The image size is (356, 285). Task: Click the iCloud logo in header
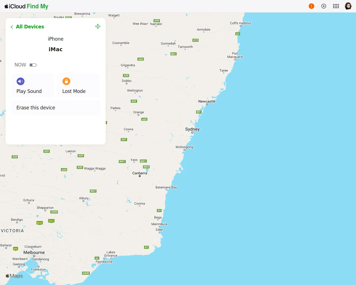pyautogui.click(x=15, y=6)
